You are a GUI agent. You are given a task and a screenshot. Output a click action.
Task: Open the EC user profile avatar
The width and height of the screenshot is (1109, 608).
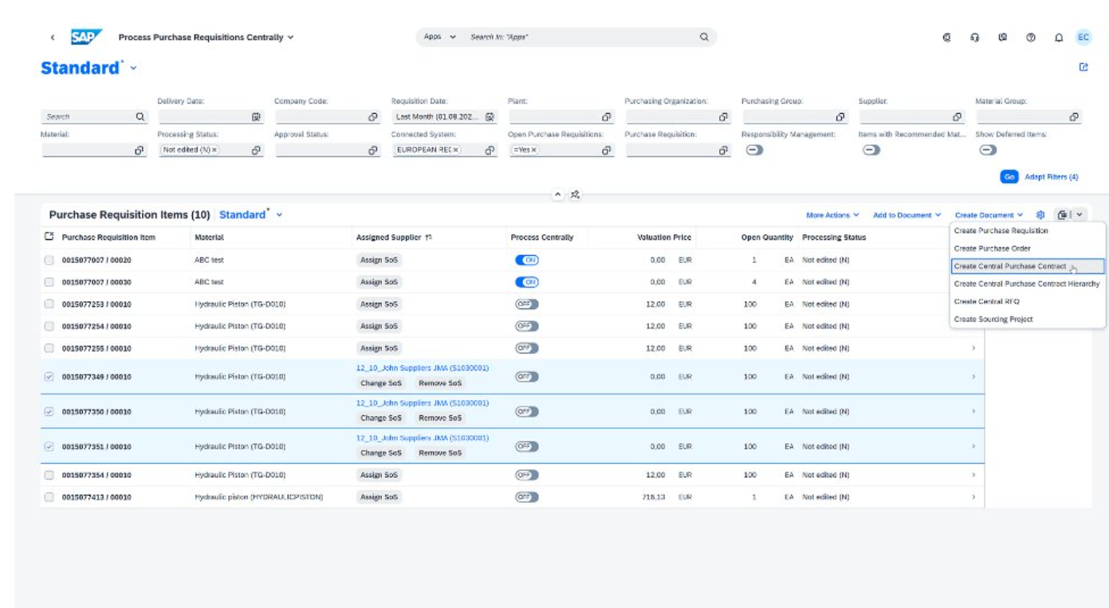point(1084,37)
